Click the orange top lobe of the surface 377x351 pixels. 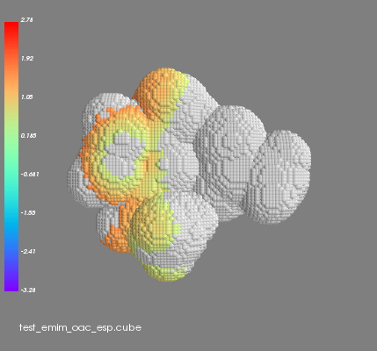pyautogui.click(x=160, y=90)
